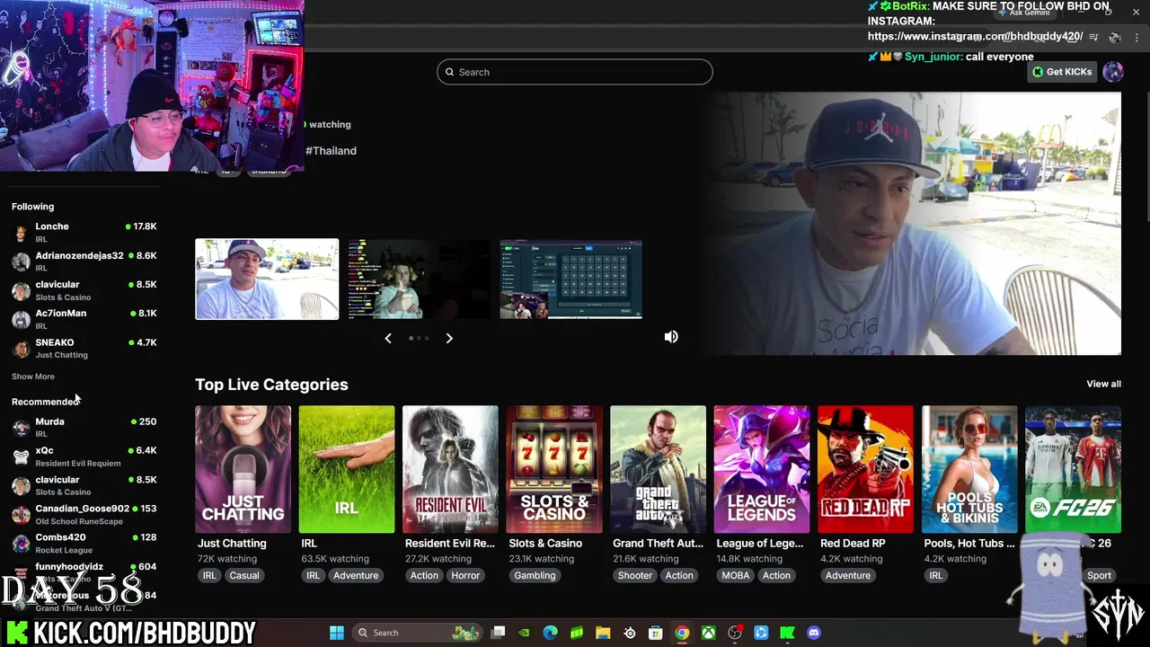This screenshot has width=1150, height=647.
Task: Open Loncche channel avatar in Following
Action: pos(21,233)
